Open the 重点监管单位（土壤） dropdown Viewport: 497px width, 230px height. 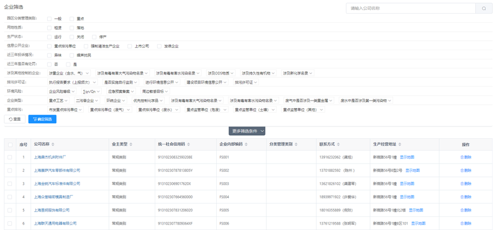[255, 110]
